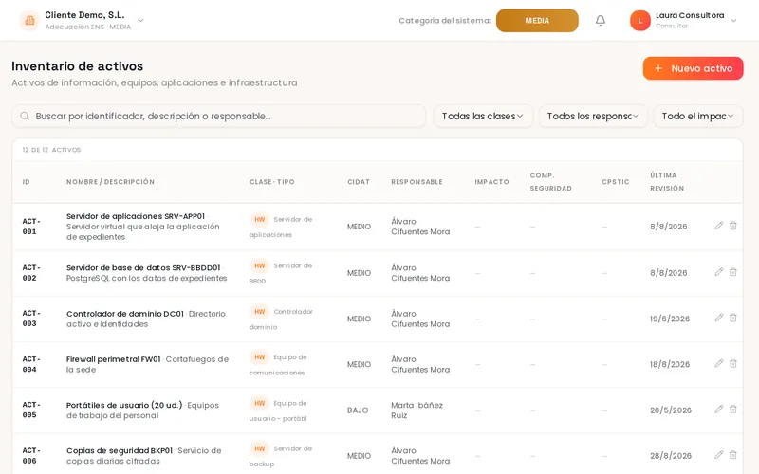759x474 pixels.
Task: Click the Cliente Demo building logo icon
Action: (29, 20)
